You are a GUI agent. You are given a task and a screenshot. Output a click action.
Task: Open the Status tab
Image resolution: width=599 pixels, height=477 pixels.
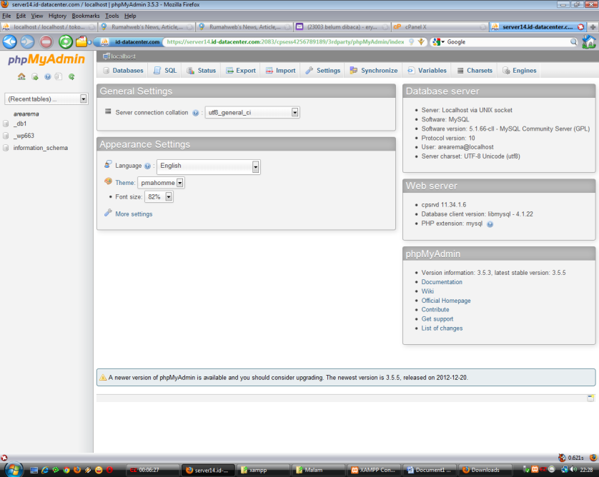pyautogui.click(x=202, y=71)
